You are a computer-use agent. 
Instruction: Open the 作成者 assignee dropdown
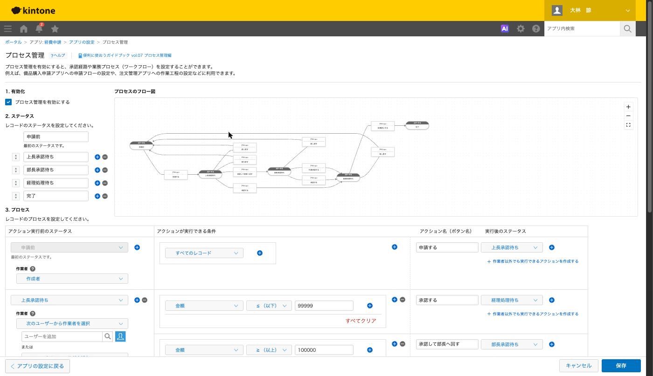point(72,279)
